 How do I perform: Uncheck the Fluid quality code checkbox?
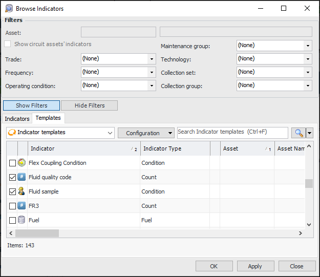[12, 177]
